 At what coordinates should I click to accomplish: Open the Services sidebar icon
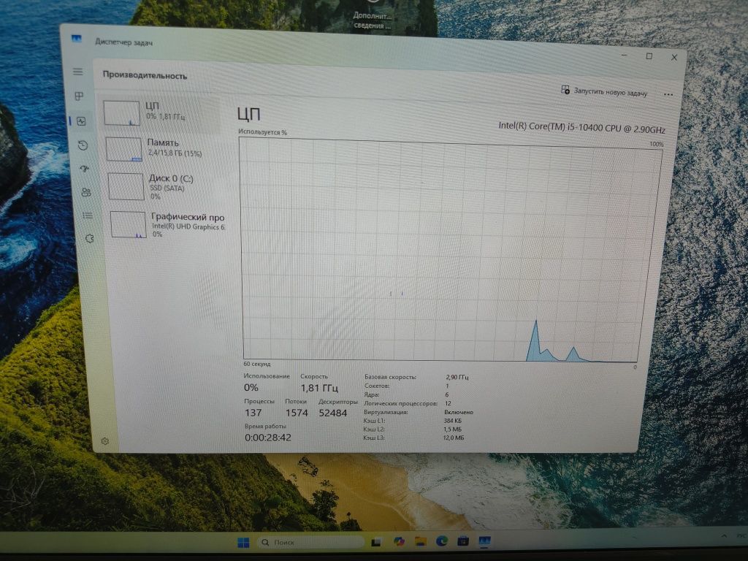pyautogui.click(x=89, y=239)
